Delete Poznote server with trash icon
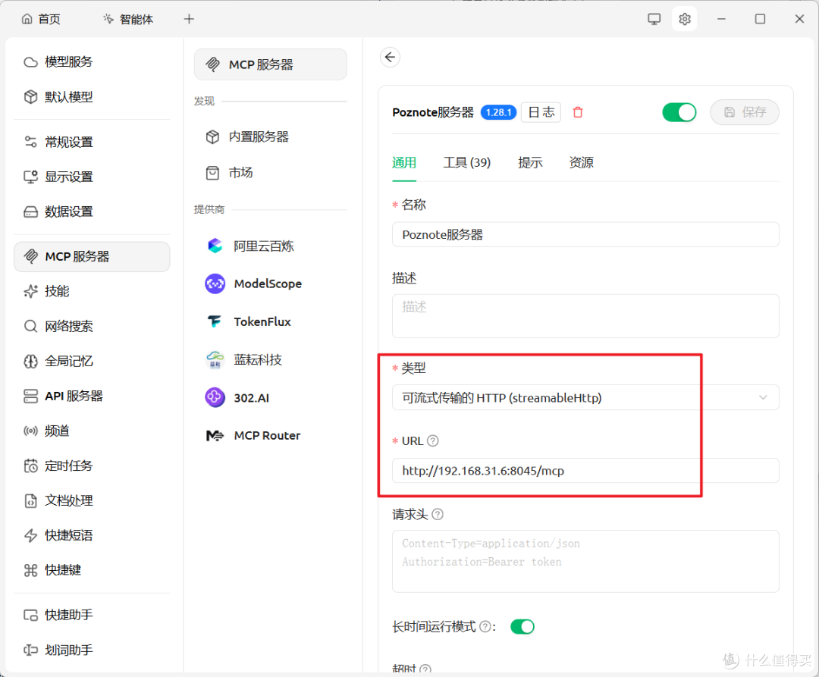819x677 pixels. [578, 112]
